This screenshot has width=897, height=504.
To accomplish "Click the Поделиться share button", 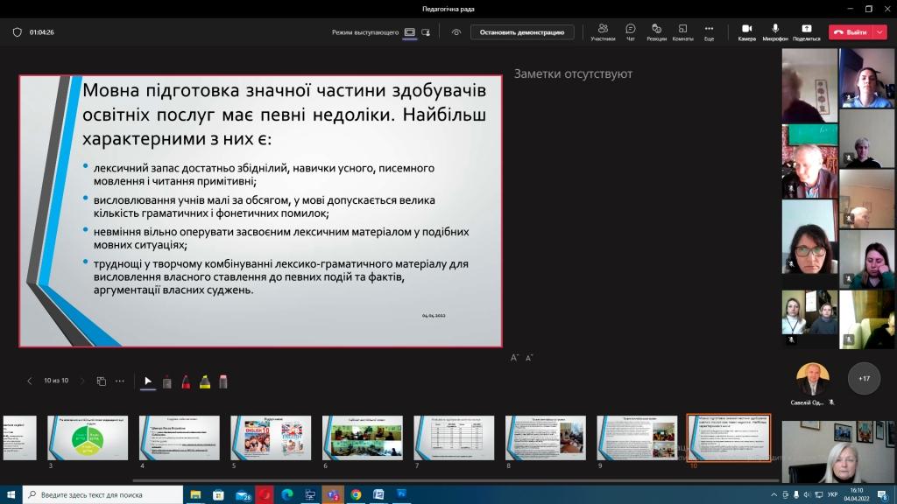I will click(x=806, y=31).
